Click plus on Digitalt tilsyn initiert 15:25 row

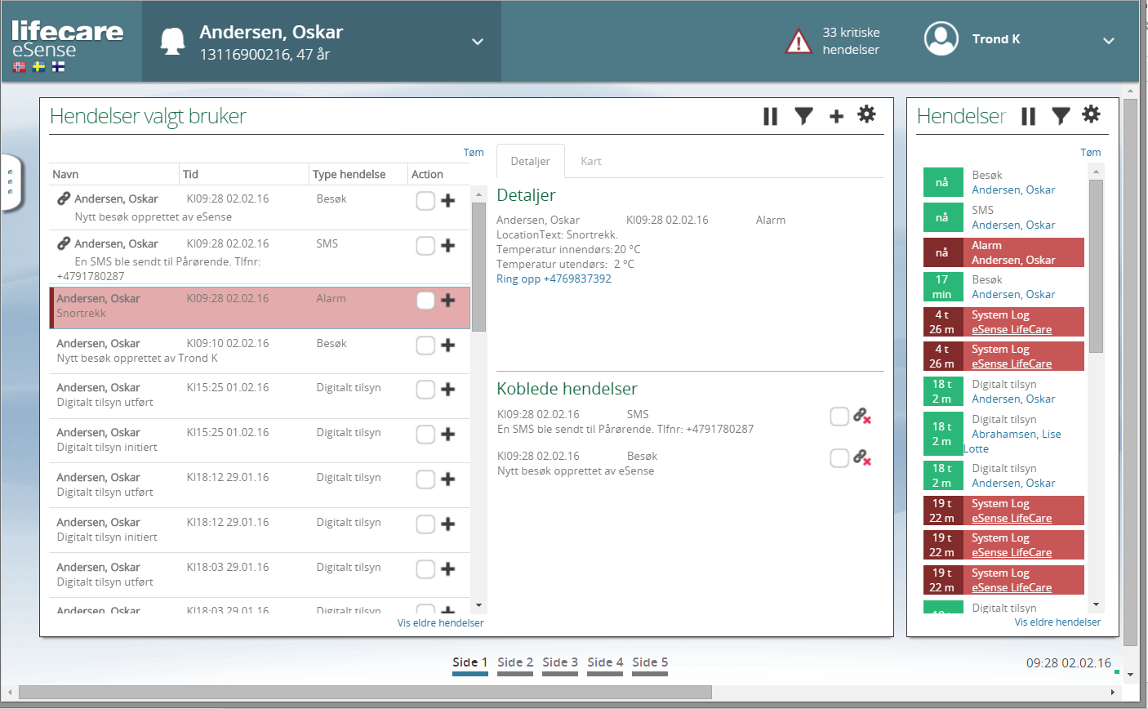tap(448, 434)
